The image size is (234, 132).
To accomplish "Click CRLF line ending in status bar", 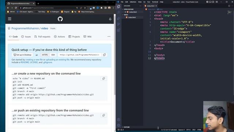I will pyautogui.click(x=194, y=130).
